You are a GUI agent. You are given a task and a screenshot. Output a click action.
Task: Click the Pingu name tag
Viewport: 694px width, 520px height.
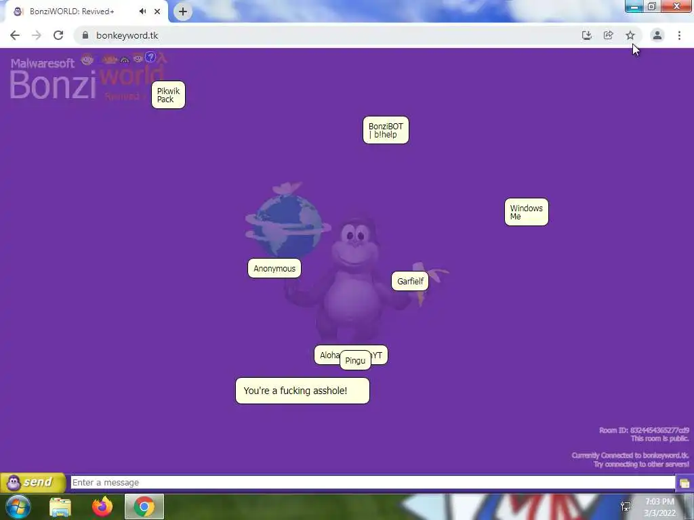[355, 360]
